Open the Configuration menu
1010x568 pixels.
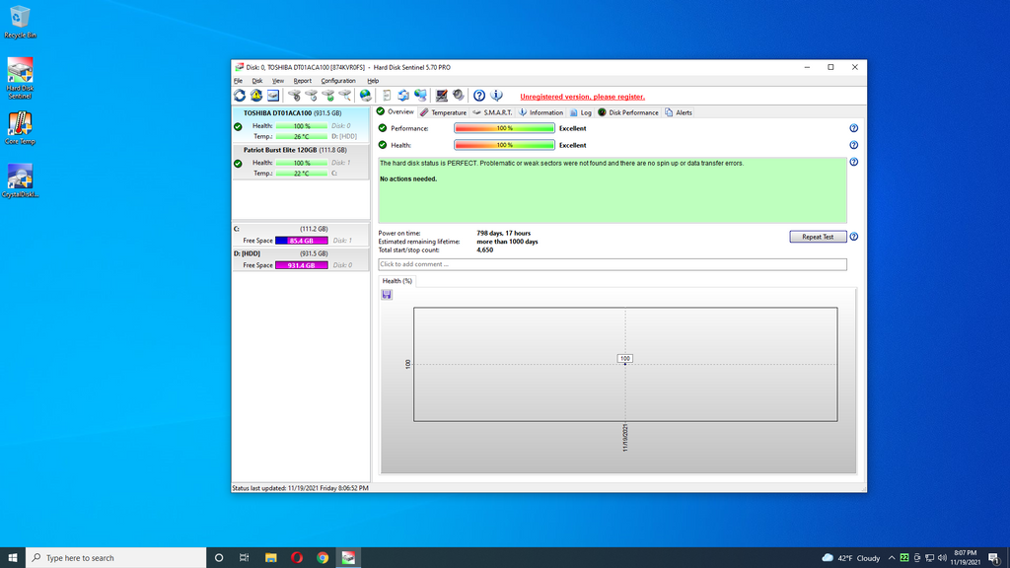click(x=338, y=81)
